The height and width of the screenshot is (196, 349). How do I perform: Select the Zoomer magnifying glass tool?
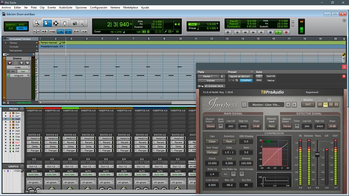click(37, 23)
